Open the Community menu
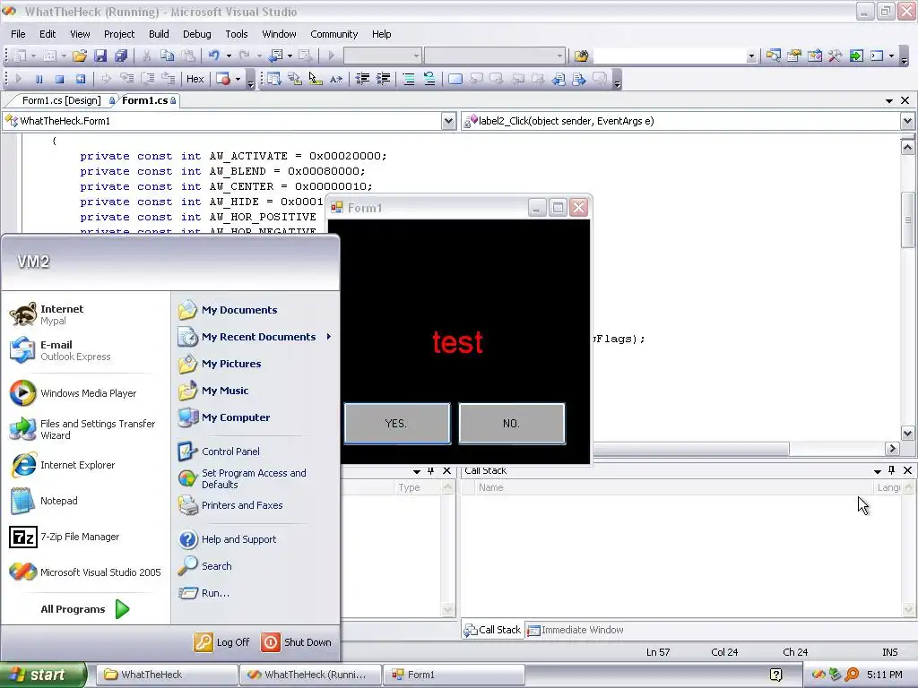The height and width of the screenshot is (688, 918). (333, 34)
